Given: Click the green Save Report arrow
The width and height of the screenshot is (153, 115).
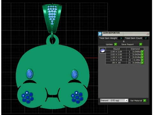Looking at the screenshot, I should (x=141, y=44).
